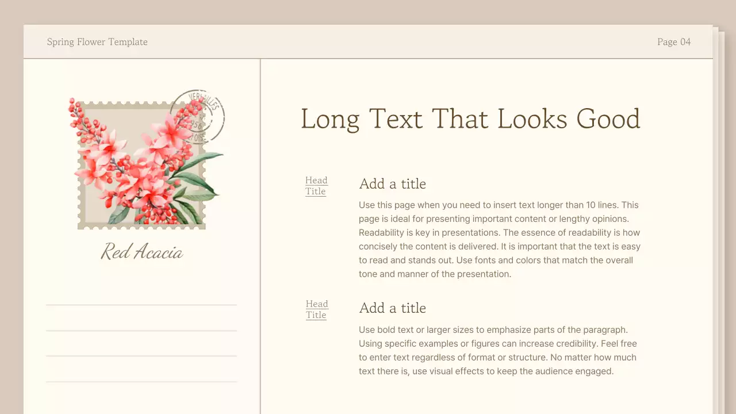Click the 'Page 04' page number
Screen dimensions: 736x414
[x=673, y=42]
